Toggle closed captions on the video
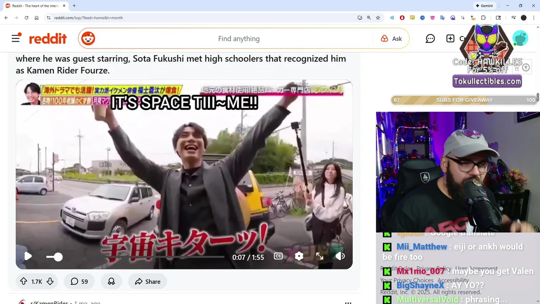This screenshot has width=540, height=304. [278, 256]
